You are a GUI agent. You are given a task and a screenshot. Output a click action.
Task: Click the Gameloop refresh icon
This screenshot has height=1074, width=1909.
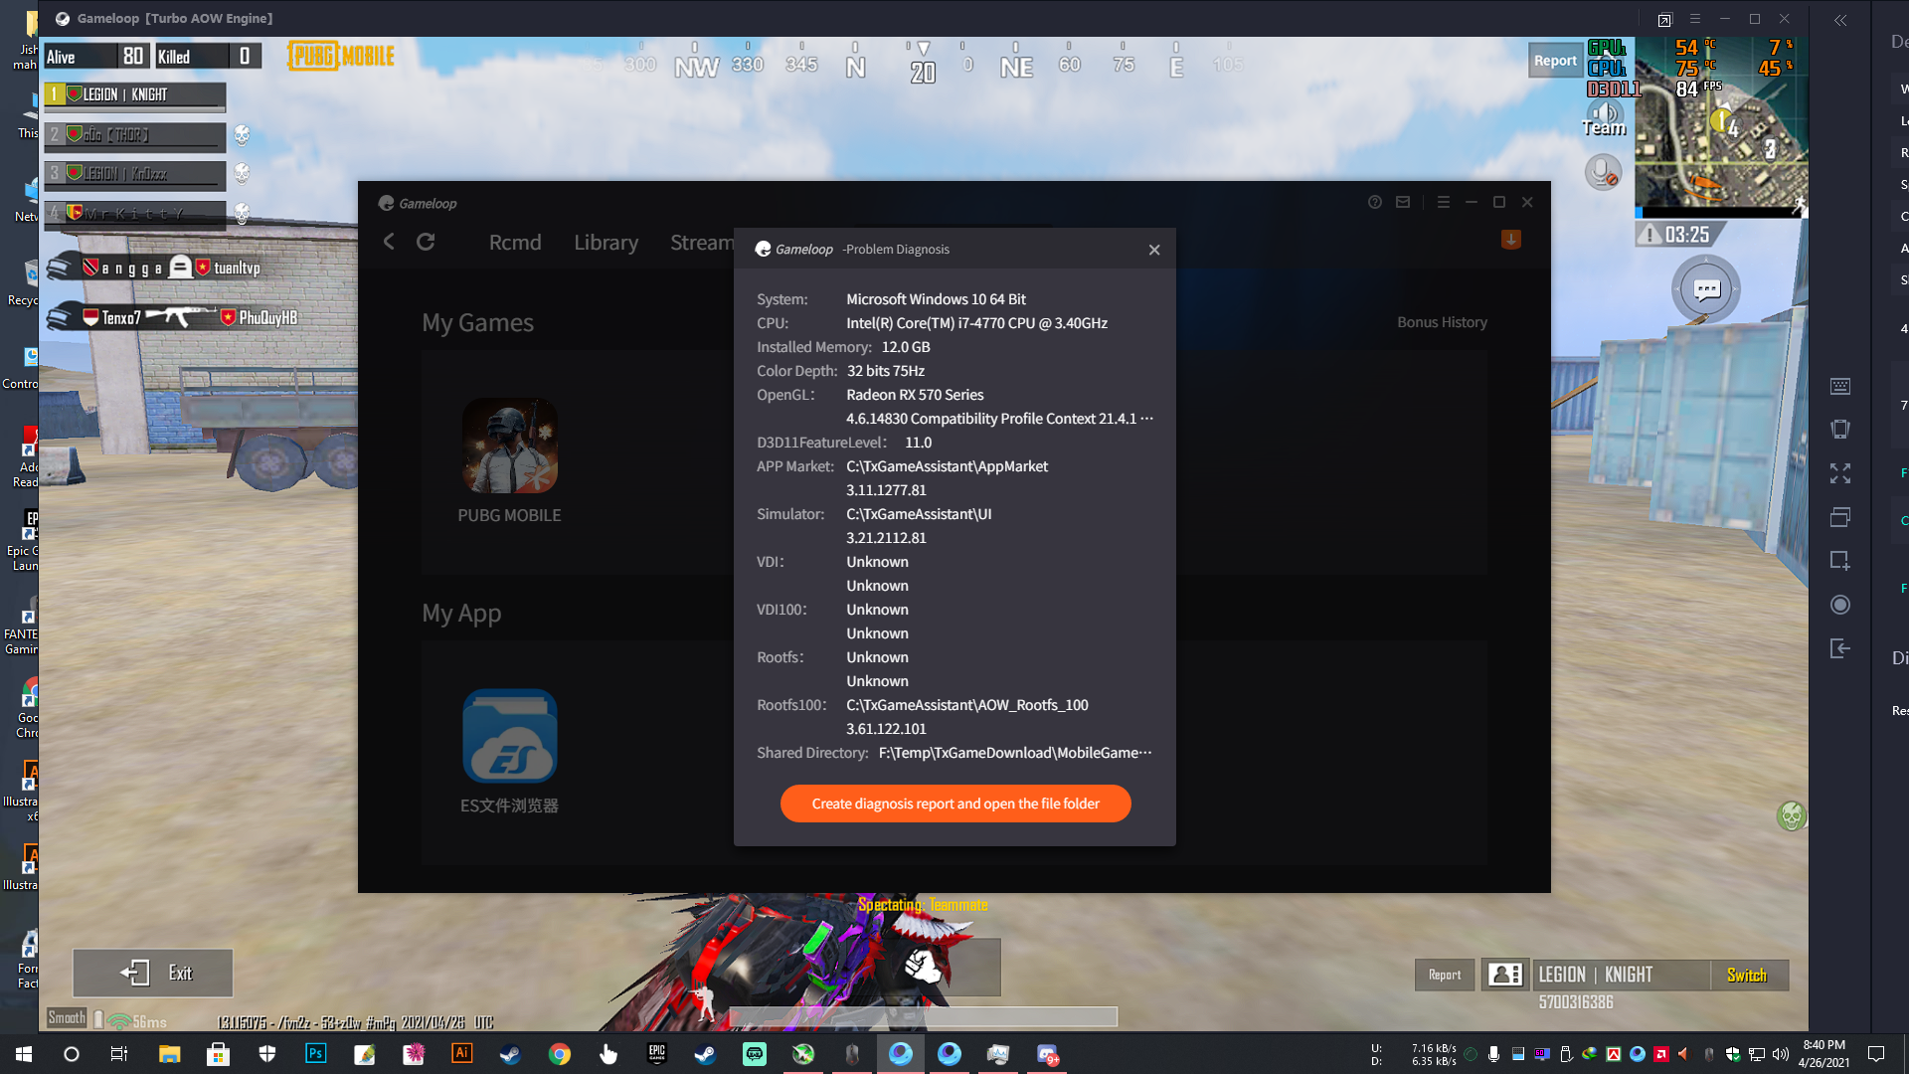pos(426,242)
